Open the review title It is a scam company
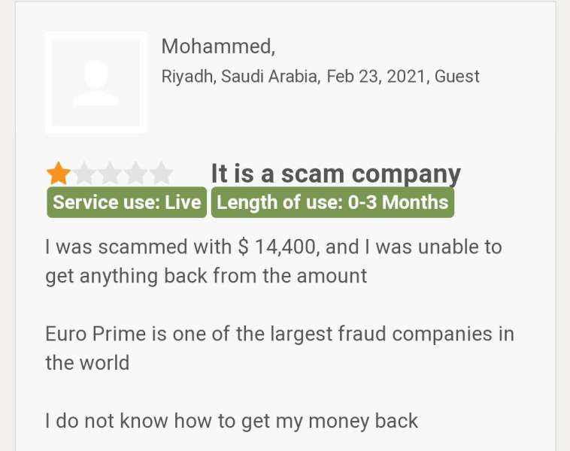The width and height of the screenshot is (570, 451). 335,174
